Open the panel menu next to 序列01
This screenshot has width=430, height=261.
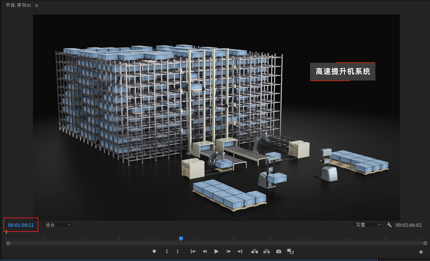tap(37, 6)
